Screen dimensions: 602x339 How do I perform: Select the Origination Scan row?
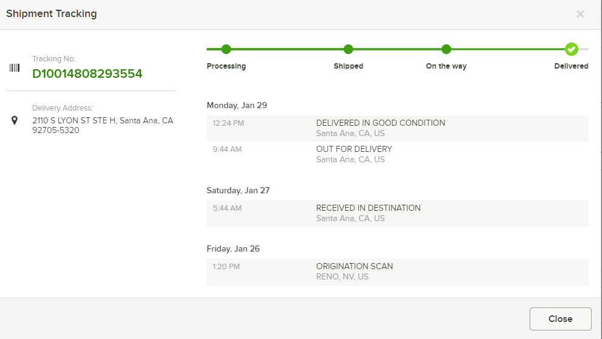point(397,272)
